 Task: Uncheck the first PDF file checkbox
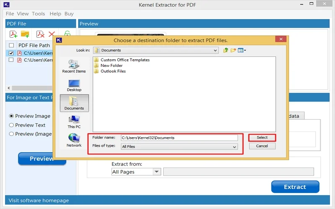(11, 53)
